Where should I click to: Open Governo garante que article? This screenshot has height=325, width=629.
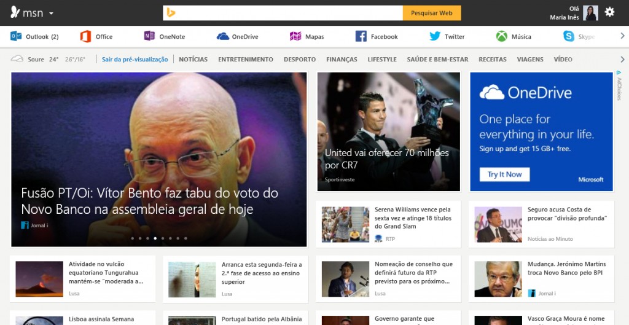point(404,319)
